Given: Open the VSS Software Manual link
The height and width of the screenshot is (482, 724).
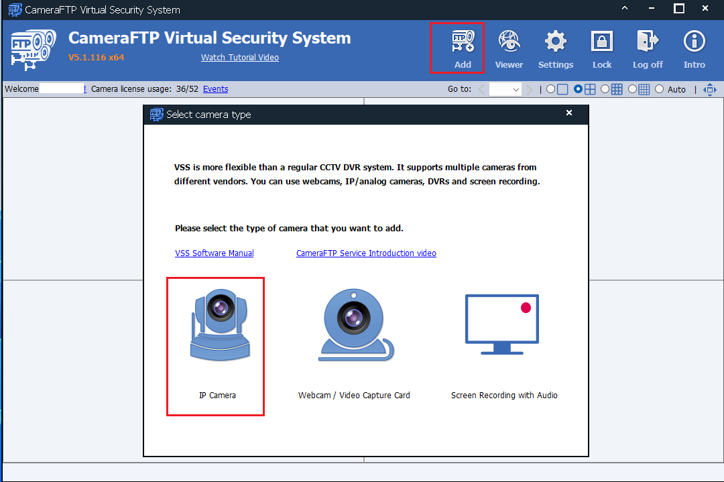Looking at the screenshot, I should click(215, 253).
